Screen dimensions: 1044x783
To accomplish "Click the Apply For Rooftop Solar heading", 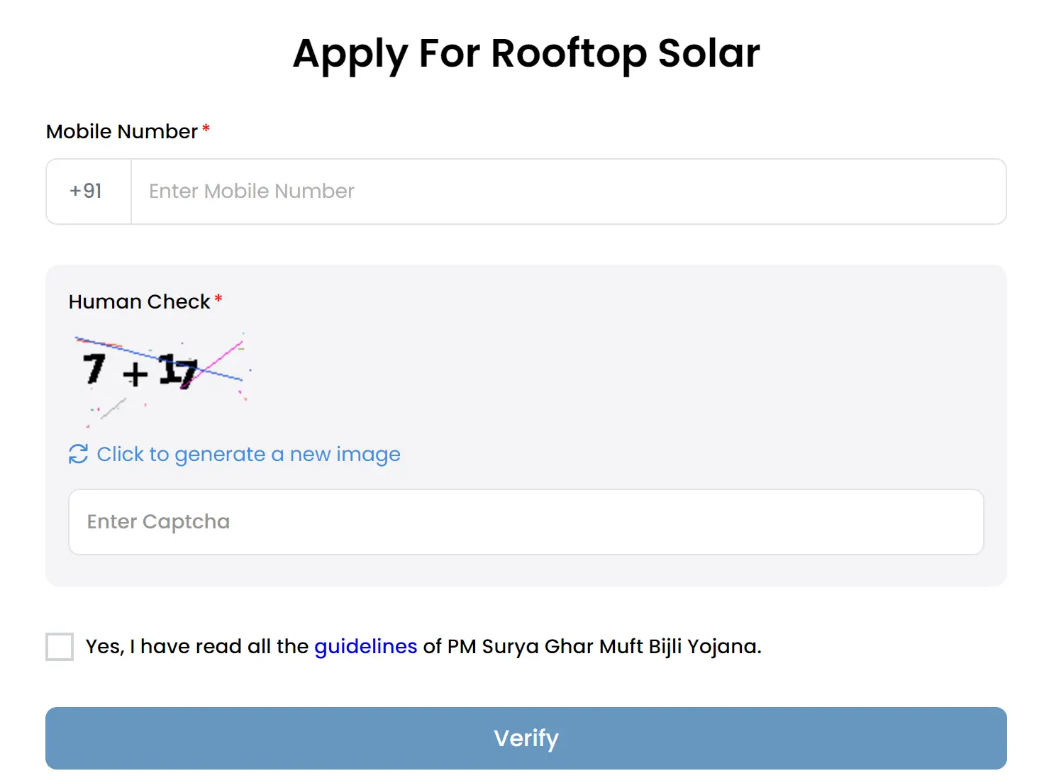I will pos(526,54).
